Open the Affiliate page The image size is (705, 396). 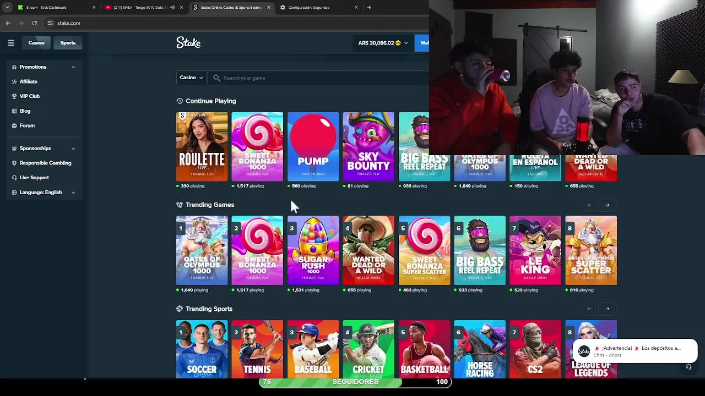tap(29, 81)
